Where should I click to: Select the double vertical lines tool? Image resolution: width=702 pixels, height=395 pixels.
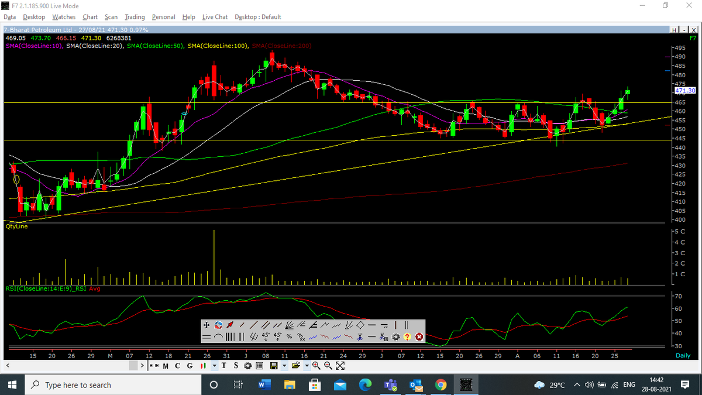[407, 325]
